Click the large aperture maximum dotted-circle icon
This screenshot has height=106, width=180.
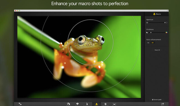point(166,23)
